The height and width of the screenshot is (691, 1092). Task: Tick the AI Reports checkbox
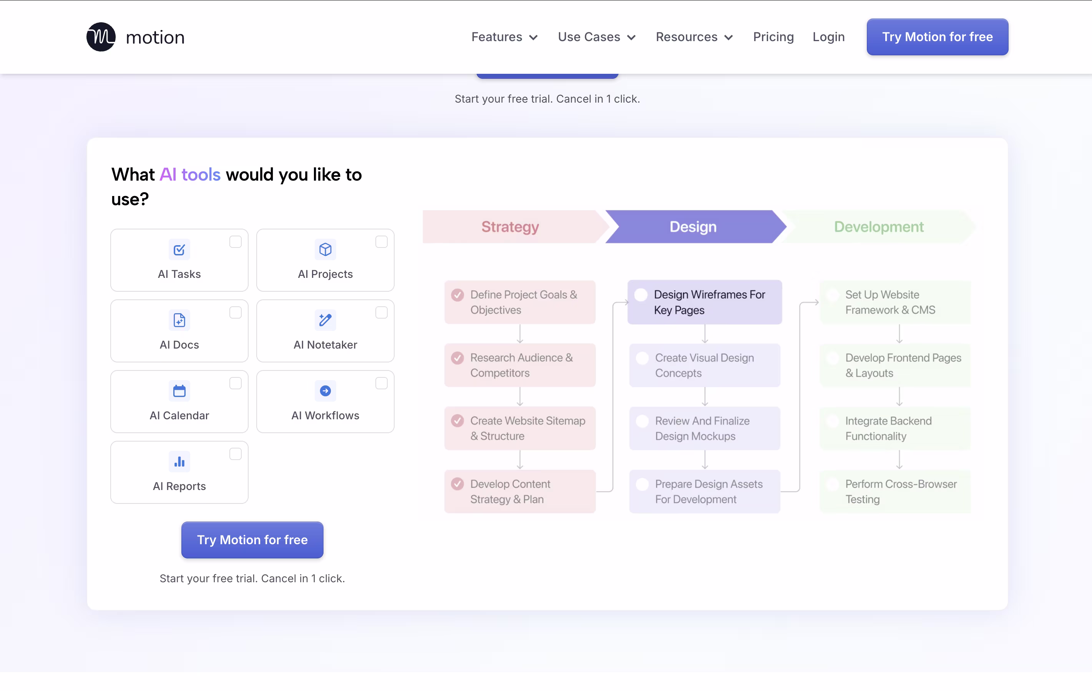(236, 454)
